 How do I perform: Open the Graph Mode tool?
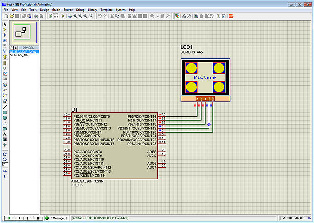click(5, 74)
